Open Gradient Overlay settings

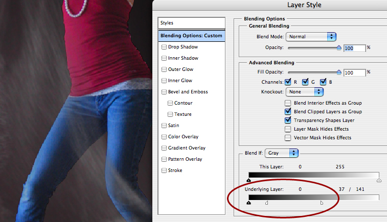[186, 148]
